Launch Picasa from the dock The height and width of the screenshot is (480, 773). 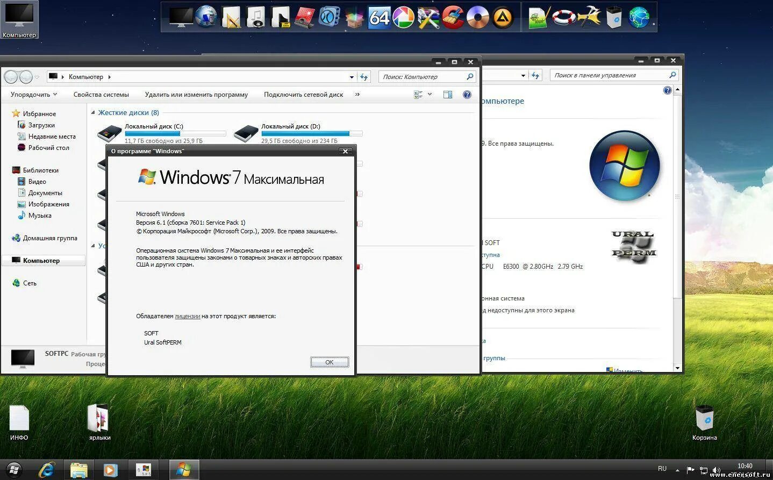403,17
